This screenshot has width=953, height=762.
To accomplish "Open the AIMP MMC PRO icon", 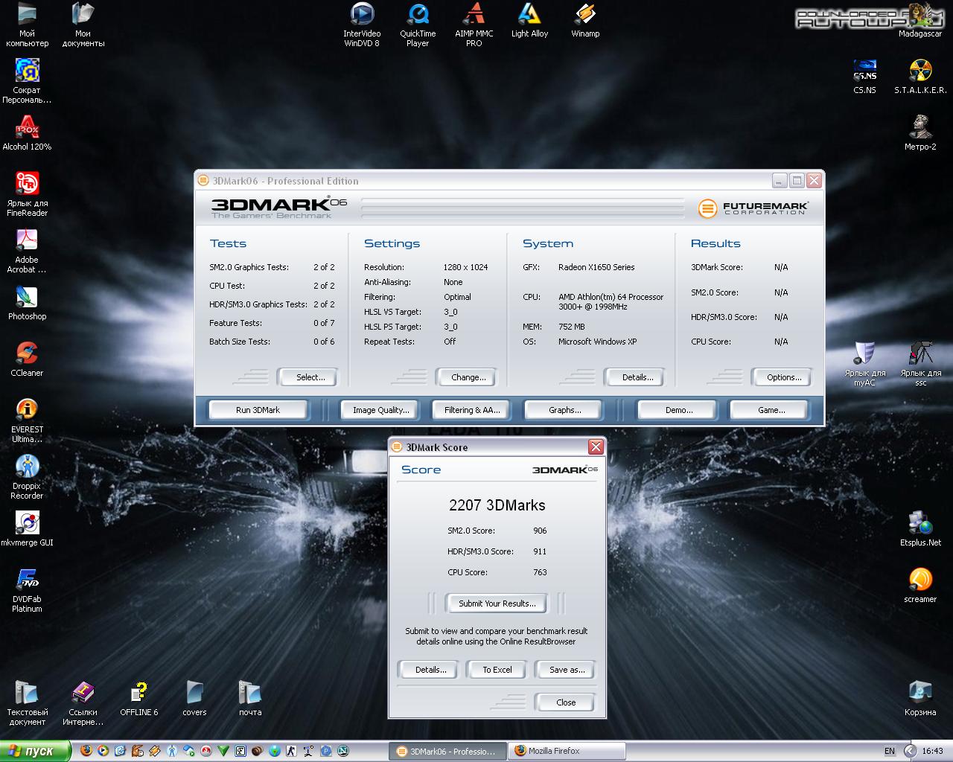I will point(474,15).
